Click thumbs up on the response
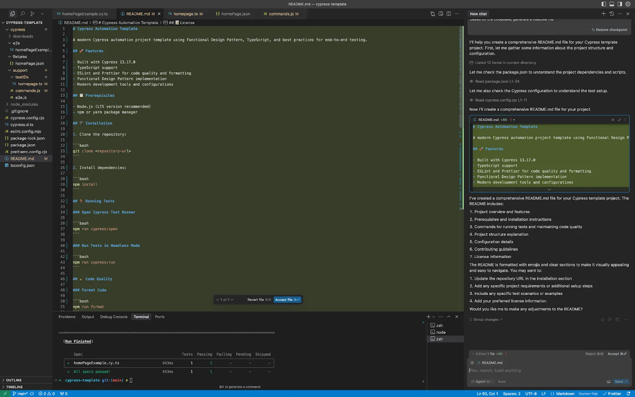635x397 pixels. (x=602, y=320)
